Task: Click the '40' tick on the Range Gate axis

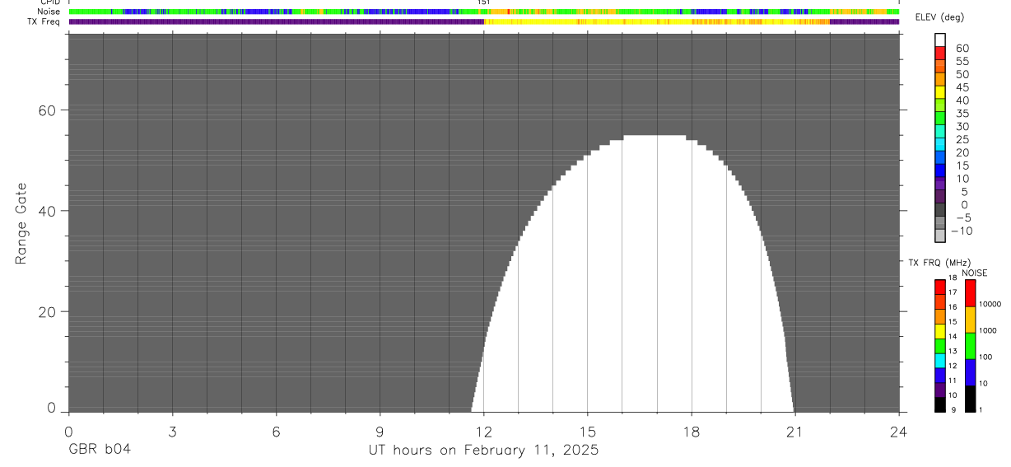Action: [x=45, y=211]
